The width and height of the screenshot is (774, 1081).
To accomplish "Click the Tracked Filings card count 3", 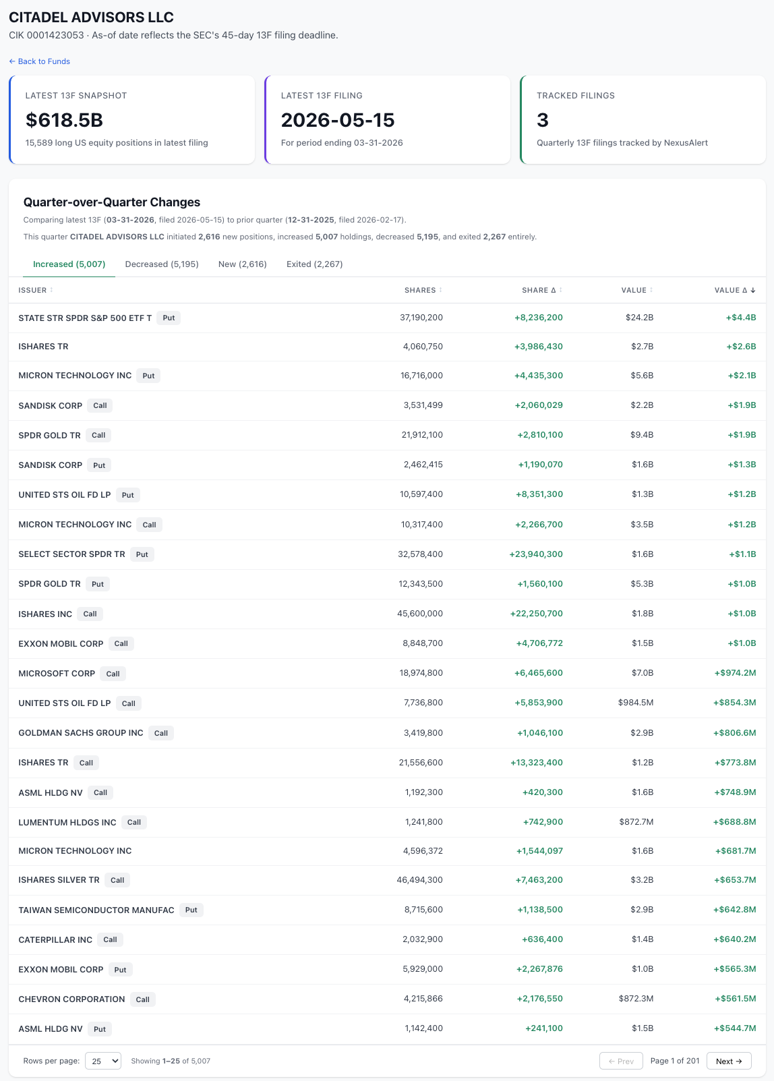I will [x=543, y=120].
